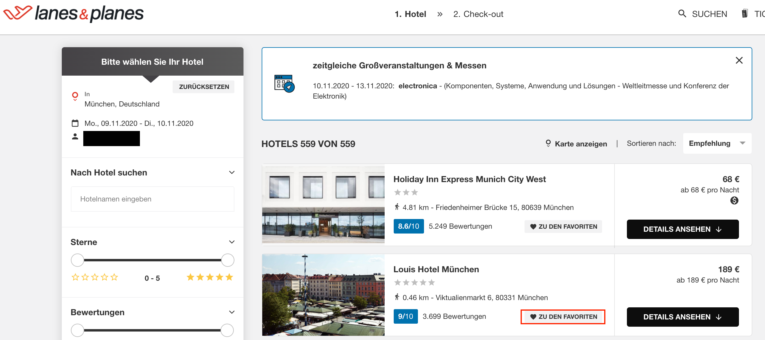Click the 5.249 Bewertungen text
Screen dimensions: 765x340
(460, 226)
